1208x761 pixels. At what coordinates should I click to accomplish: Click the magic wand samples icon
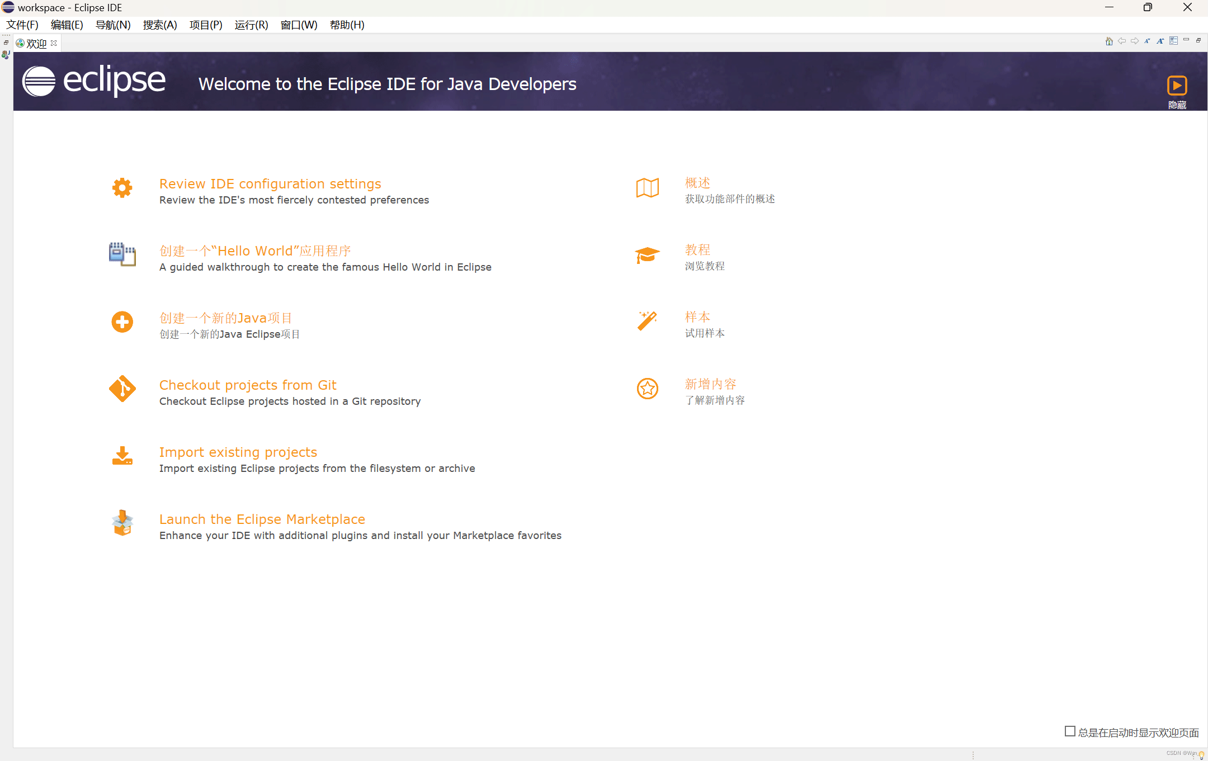pyautogui.click(x=647, y=321)
